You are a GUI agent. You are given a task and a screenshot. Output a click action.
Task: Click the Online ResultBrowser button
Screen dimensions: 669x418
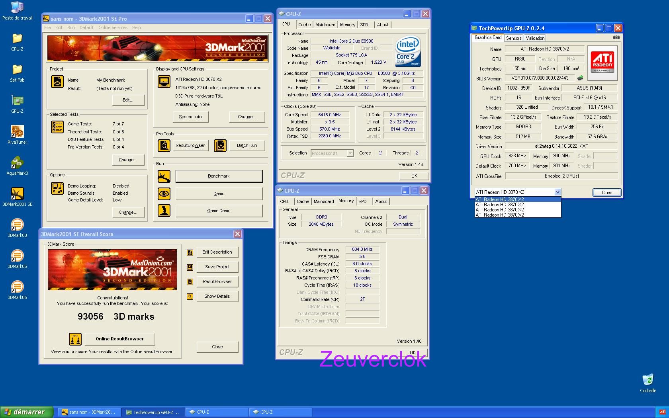[x=120, y=339]
